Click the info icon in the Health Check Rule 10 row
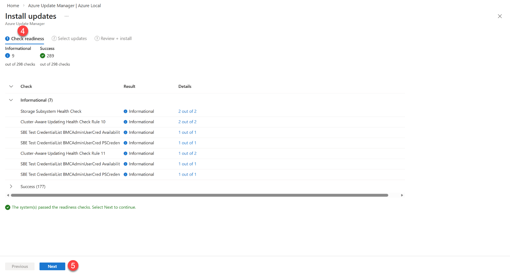The image size is (510, 275). coord(125,122)
